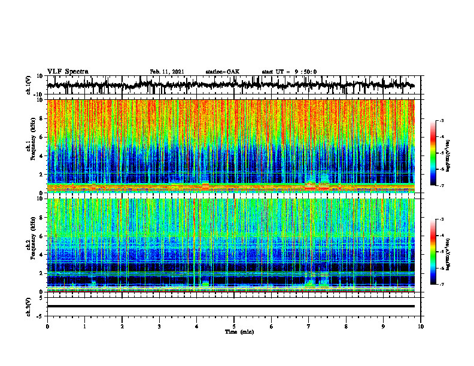474x366 pixels.
Task: Click the ch.1 color scale bar
Action: click(x=433, y=153)
